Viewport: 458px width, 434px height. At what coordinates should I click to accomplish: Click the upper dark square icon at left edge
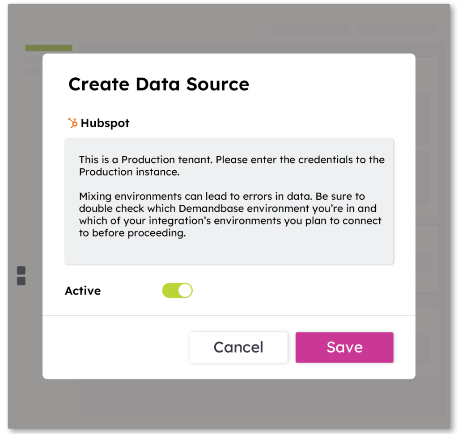point(21,270)
